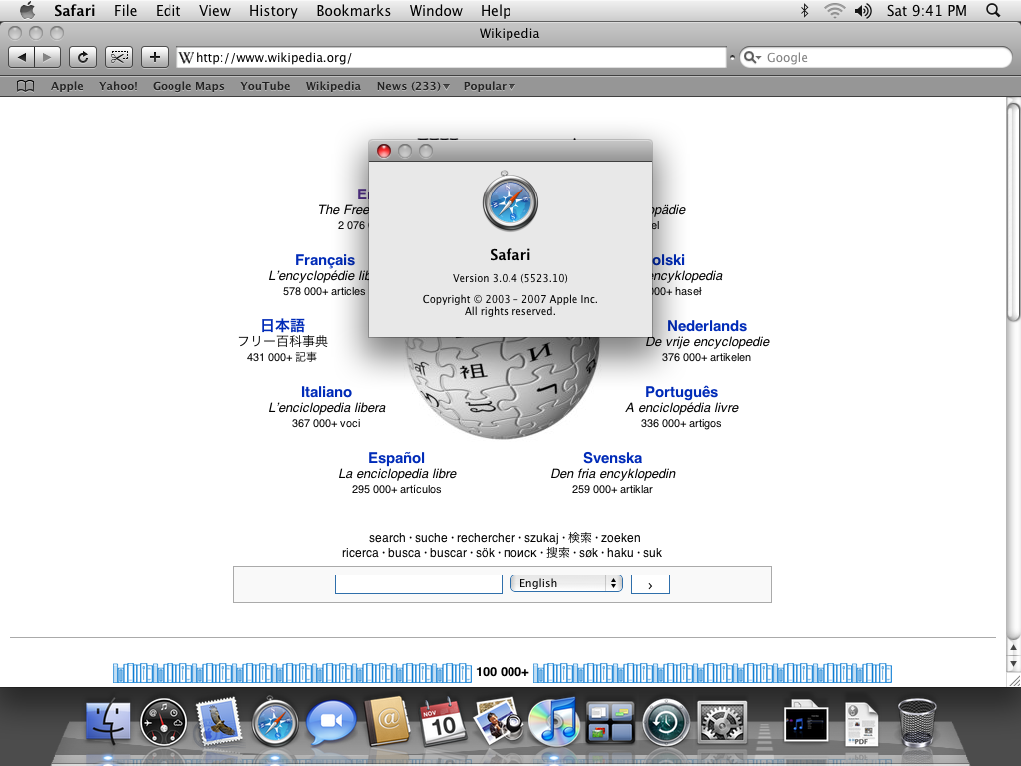Open the Popular bookmarks dropdown
This screenshot has height=766, width=1021.
[488, 86]
